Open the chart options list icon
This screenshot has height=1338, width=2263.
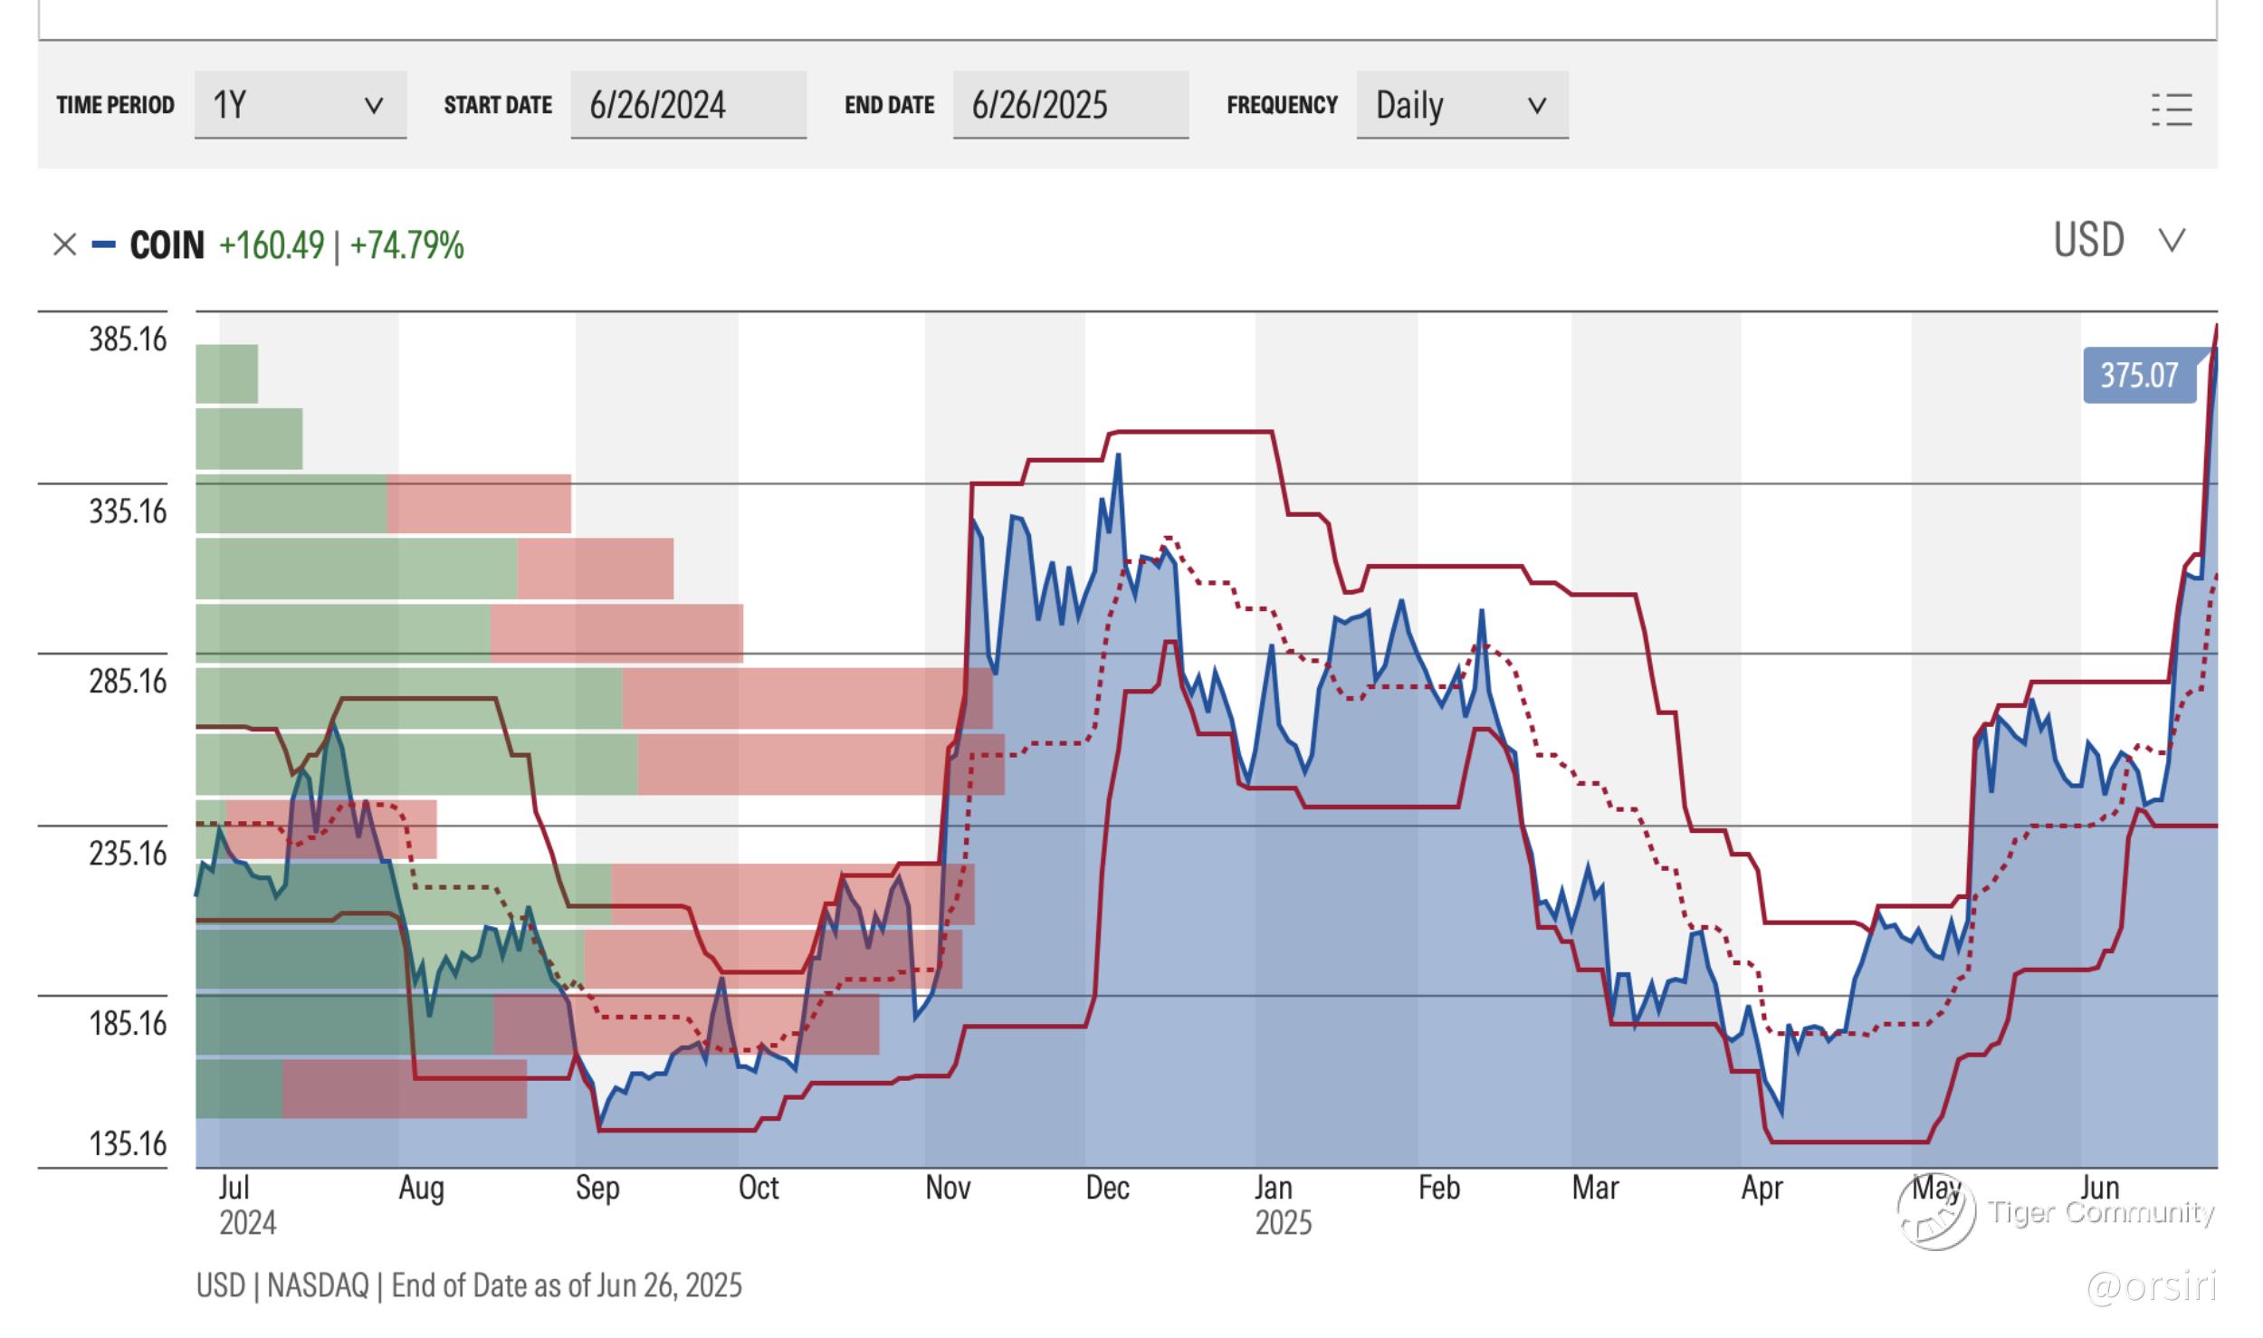click(x=2172, y=110)
